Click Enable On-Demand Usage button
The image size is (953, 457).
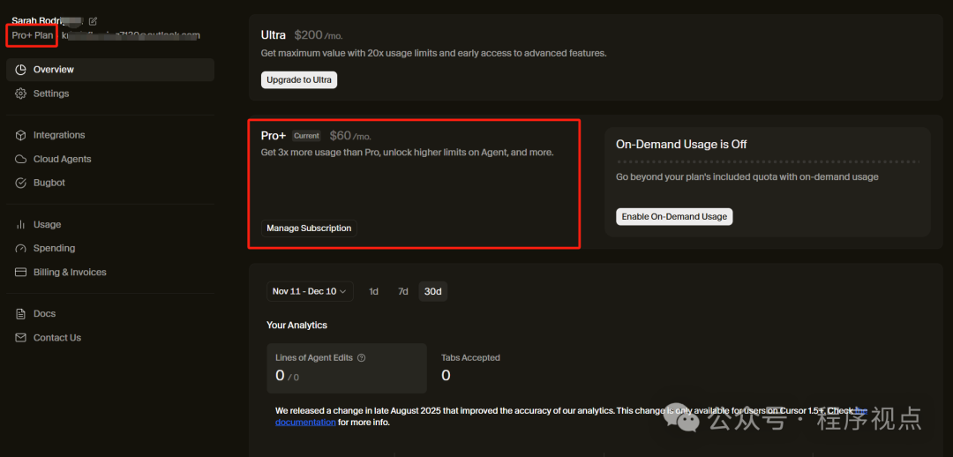(674, 217)
